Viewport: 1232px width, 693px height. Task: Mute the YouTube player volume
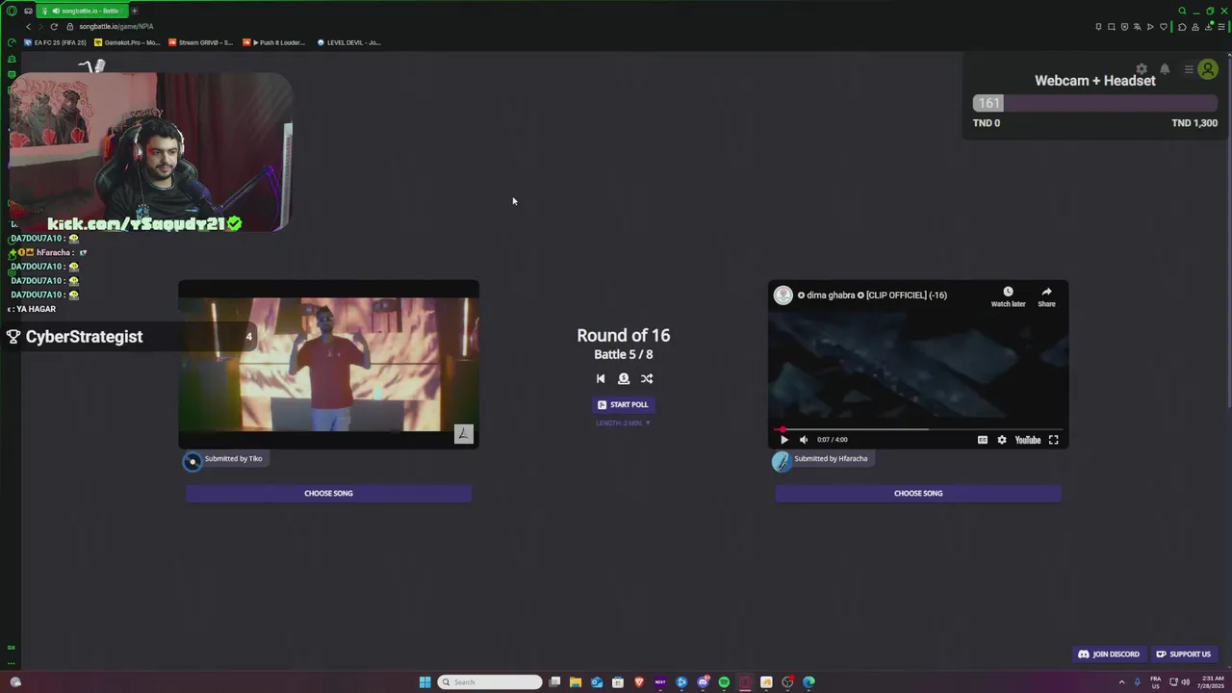tap(804, 440)
